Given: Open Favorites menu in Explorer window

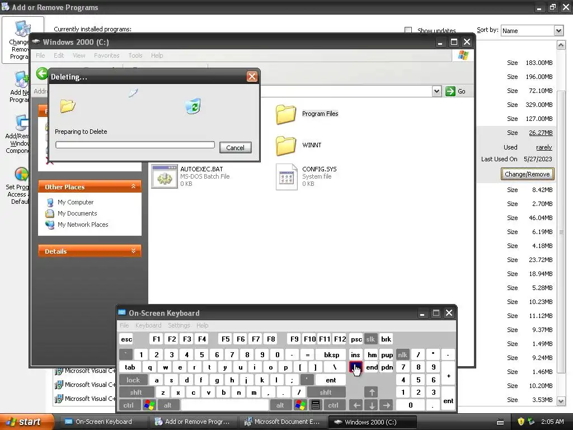Looking at the screenshot, I should tap(106, 55).
